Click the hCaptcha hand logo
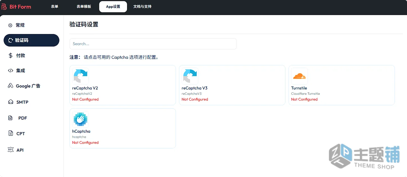 pyautogui.click(x=81, y=119)
